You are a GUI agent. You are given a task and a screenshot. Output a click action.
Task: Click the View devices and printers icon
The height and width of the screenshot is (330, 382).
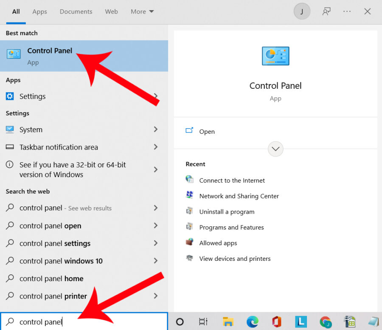click(189, 258)
